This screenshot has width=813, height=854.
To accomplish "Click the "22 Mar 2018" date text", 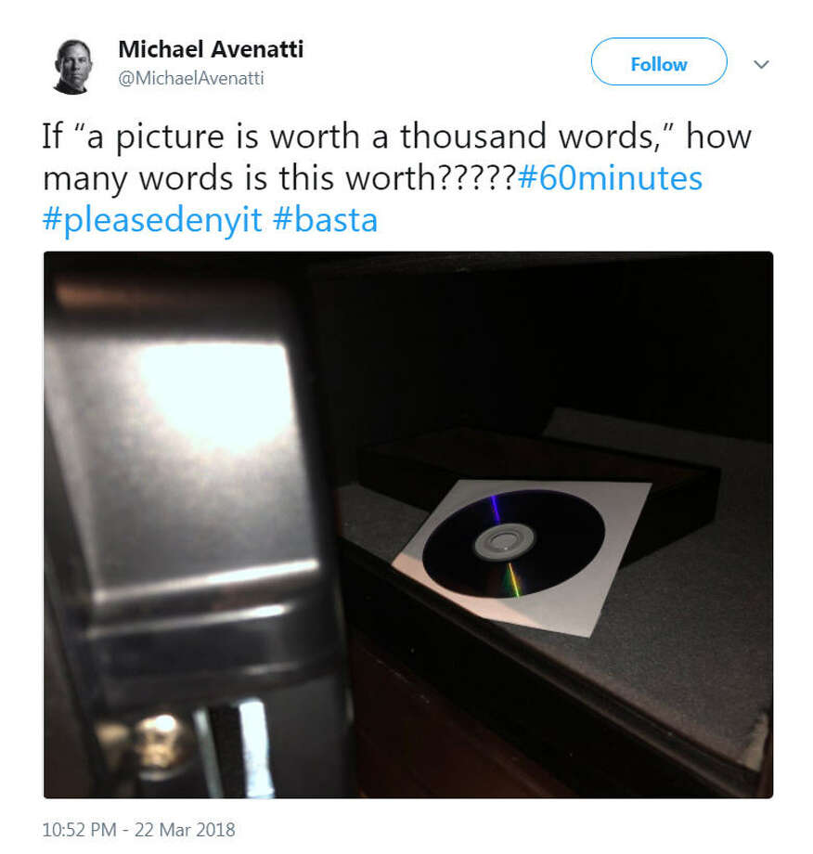I will (185, 830).
